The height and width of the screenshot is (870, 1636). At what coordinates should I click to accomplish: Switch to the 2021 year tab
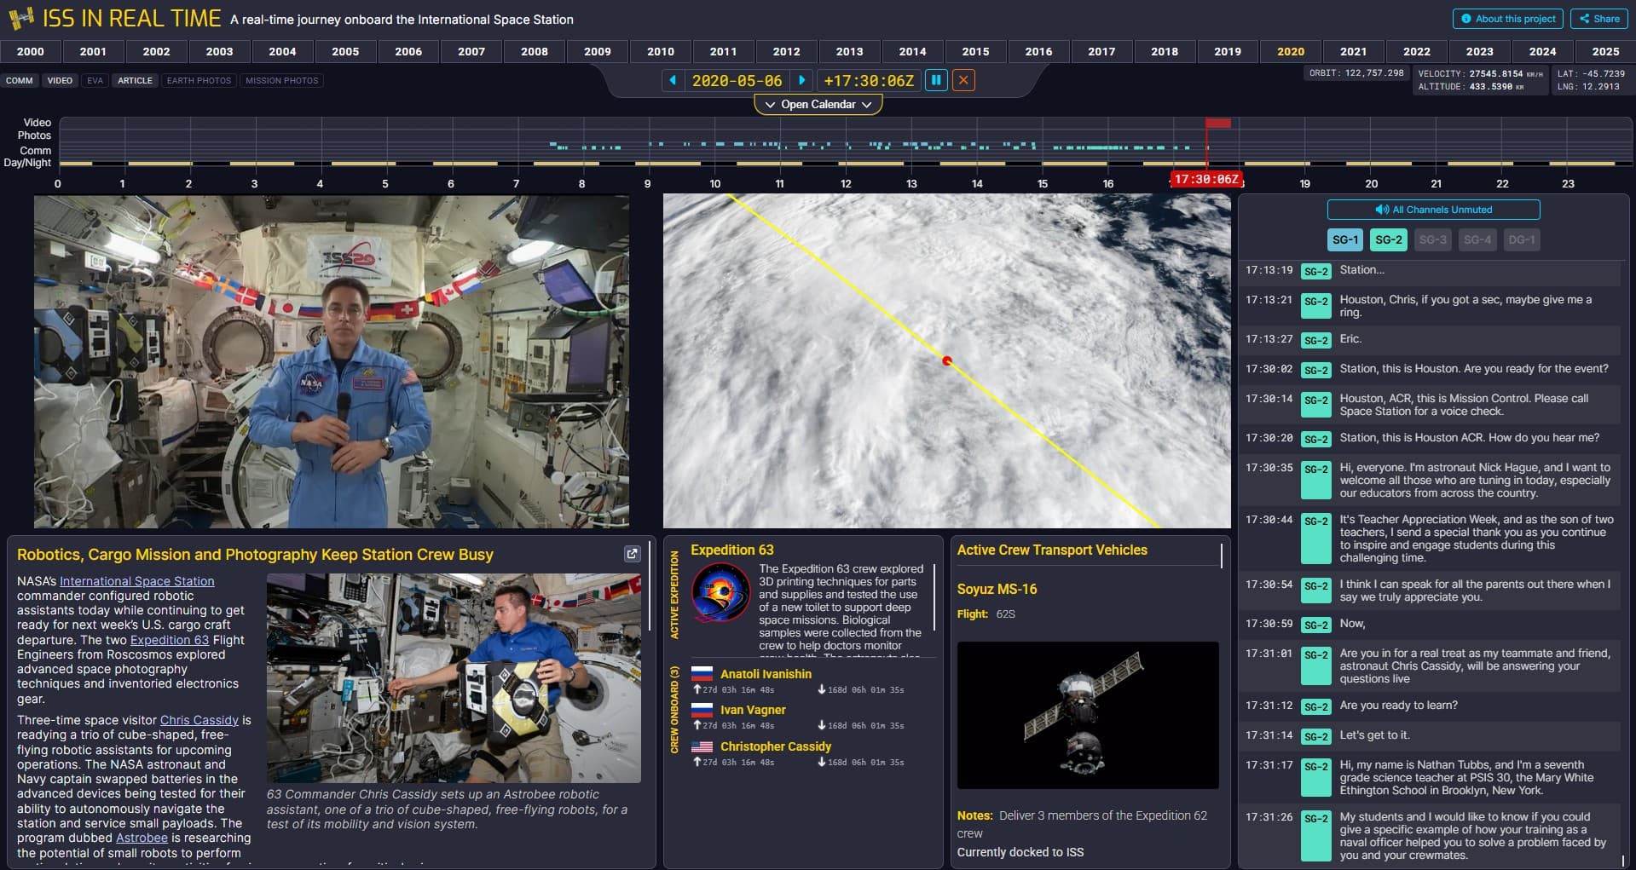1353,51
